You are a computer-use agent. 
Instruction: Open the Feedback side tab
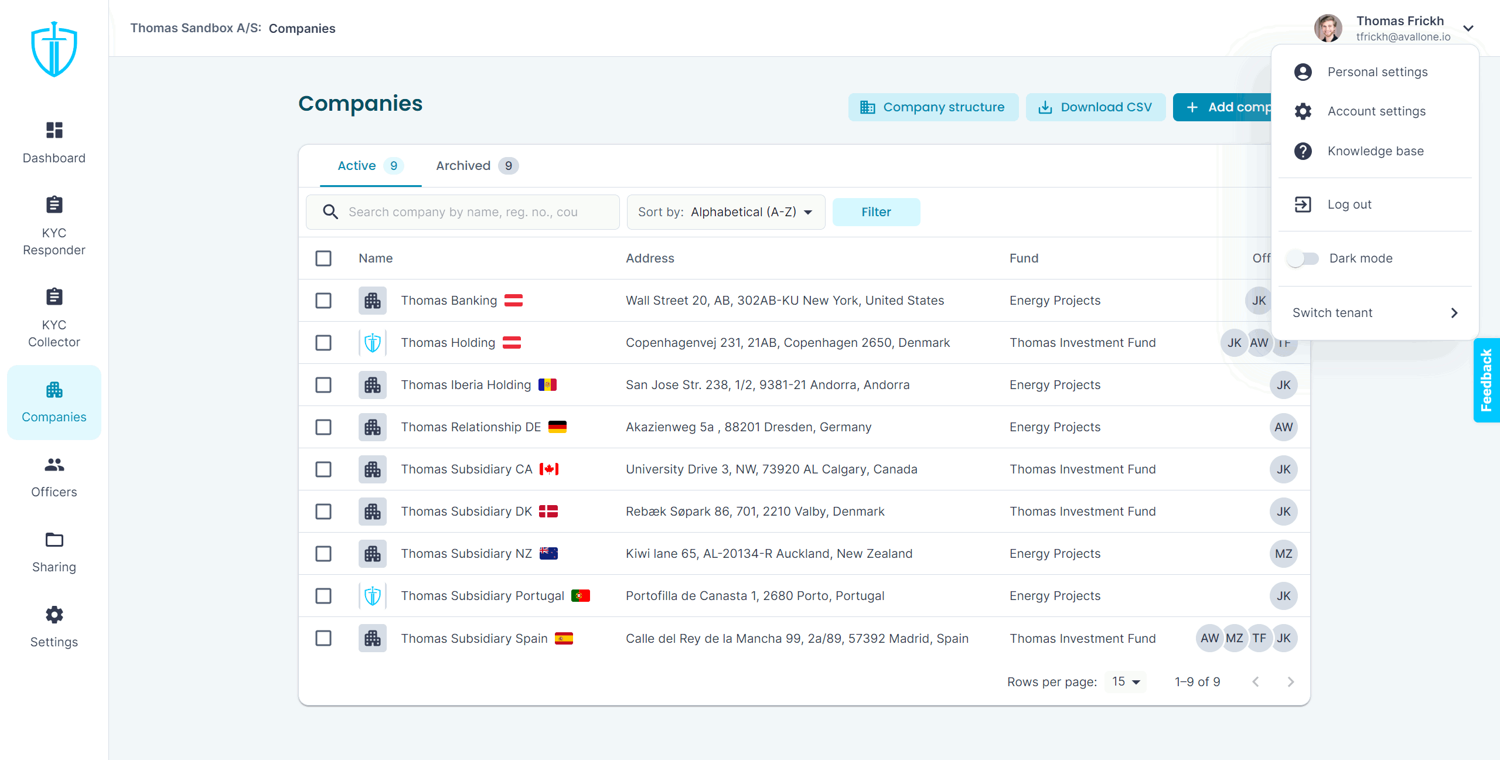pos(1487,380)
